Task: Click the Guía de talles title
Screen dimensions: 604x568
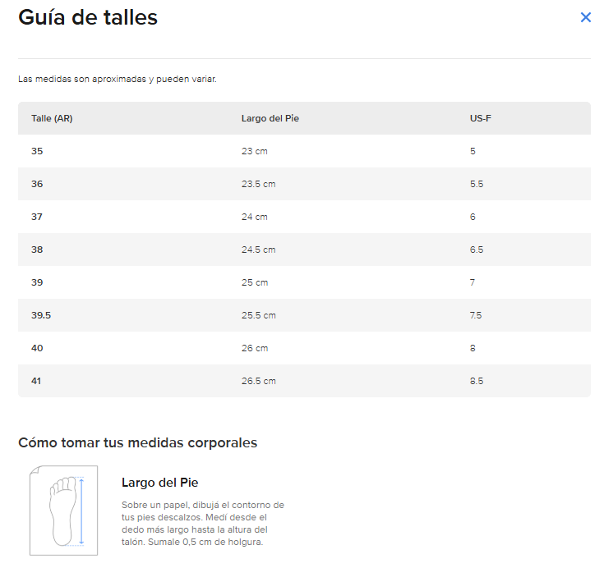Action: pos(88,17)
